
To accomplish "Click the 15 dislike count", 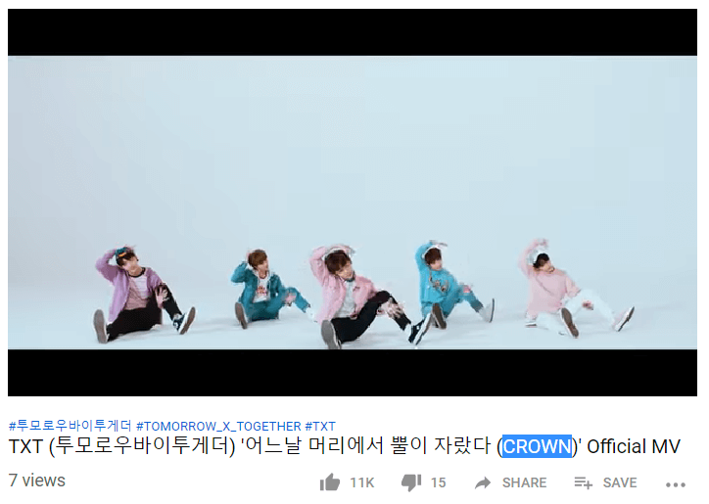I will 438,482.
